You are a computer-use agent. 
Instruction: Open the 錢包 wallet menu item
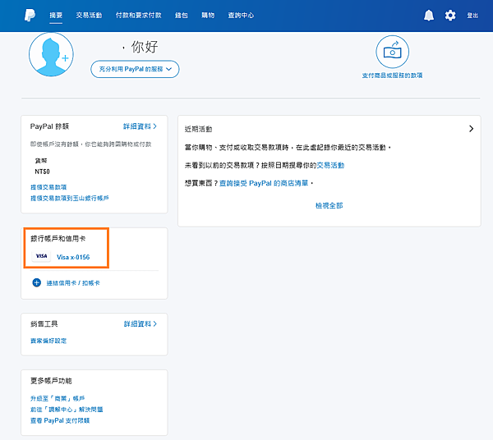coord(182,15)
